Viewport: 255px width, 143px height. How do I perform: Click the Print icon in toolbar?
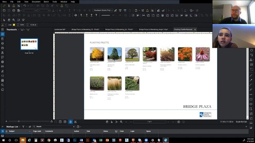coord(14,11)
